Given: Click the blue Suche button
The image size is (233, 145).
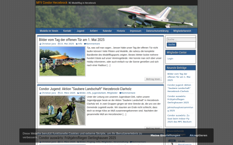Looking at the screenshot, I should (x=172, y=44).
